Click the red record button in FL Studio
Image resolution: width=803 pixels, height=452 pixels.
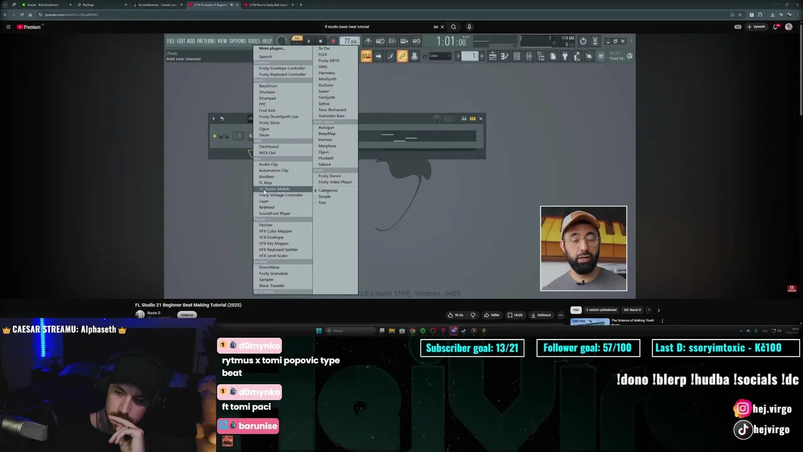pos(333,41)
